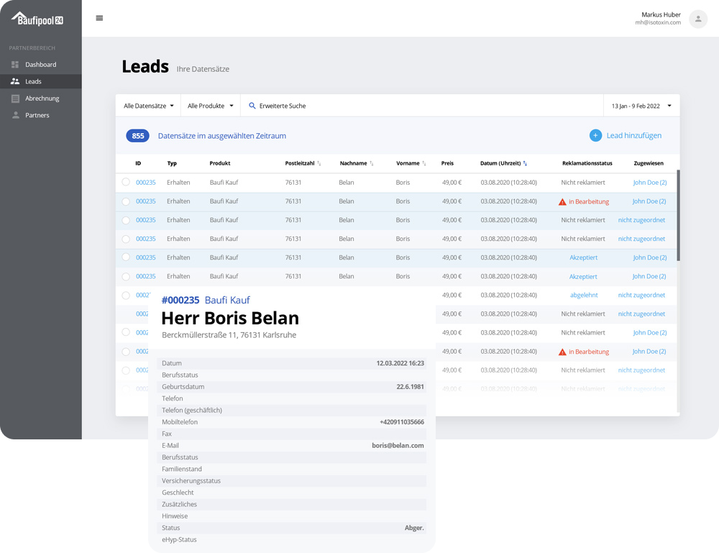Sort by Datum (Uhrzeit) using its arrow icon

tap(525, 163)
